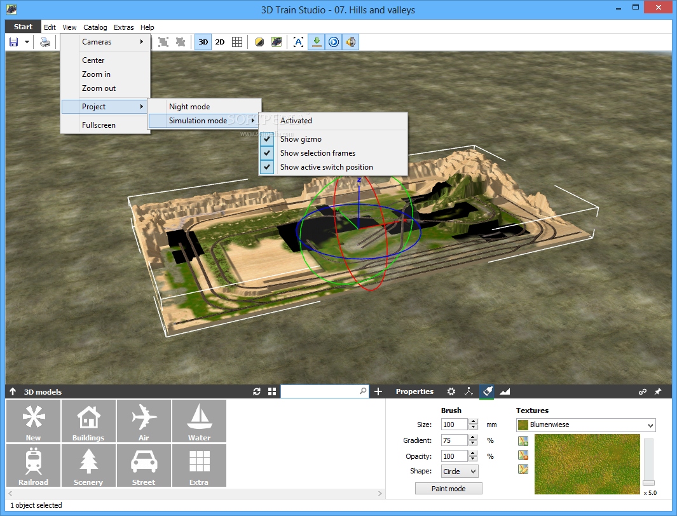Click the texture scale slider handle
677x516 pixels.
[648, 483]
